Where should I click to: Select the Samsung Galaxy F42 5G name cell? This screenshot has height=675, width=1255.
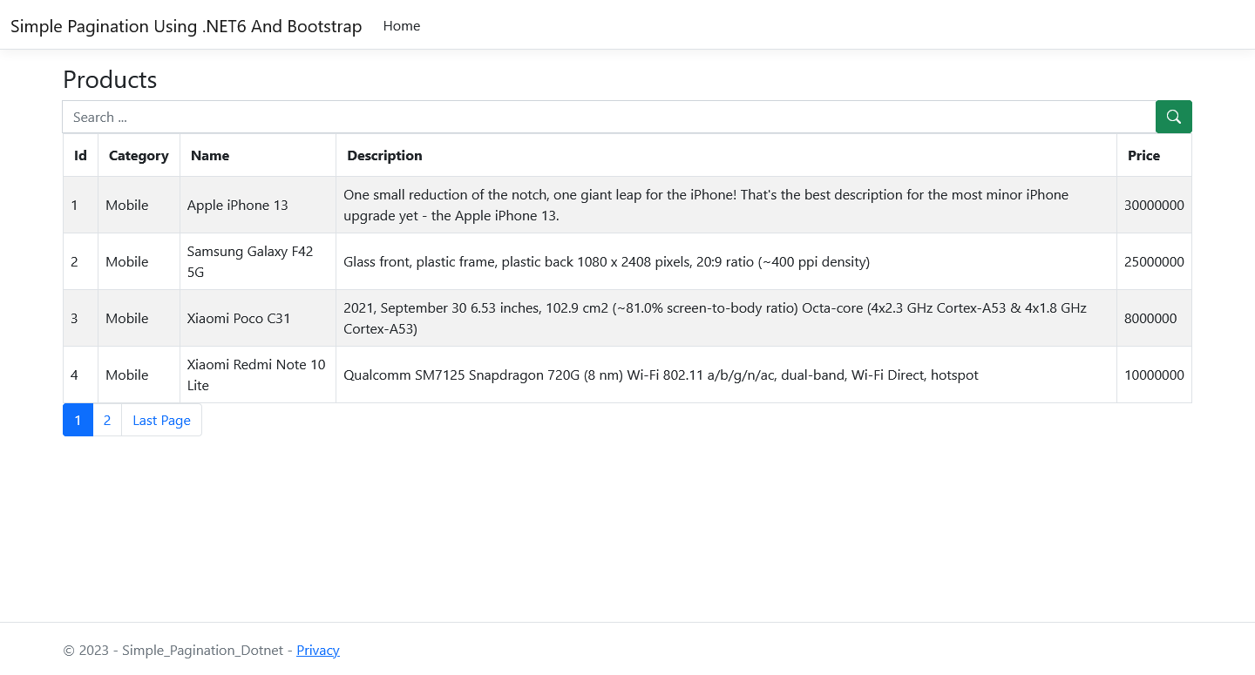tap(258, 261)
